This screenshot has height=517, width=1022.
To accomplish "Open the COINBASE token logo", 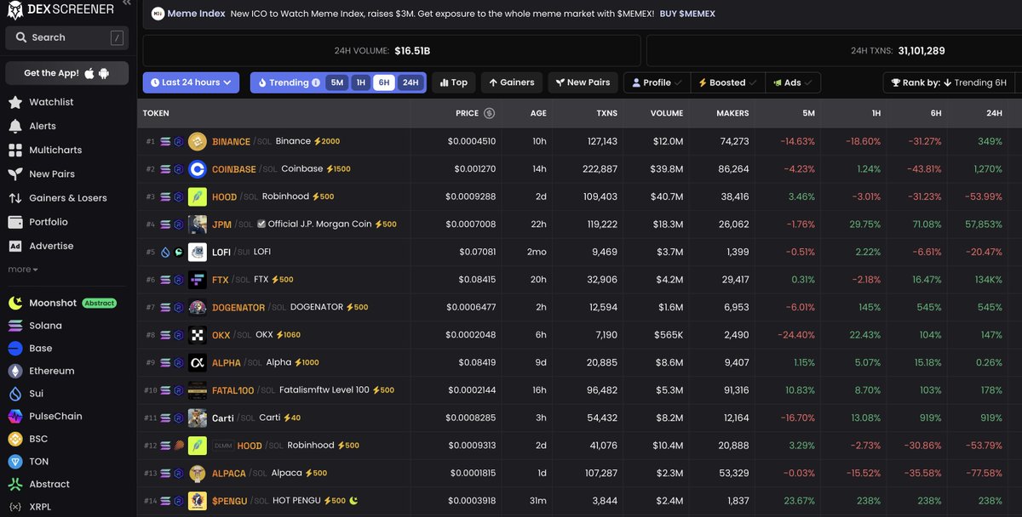I will (198, 169).
